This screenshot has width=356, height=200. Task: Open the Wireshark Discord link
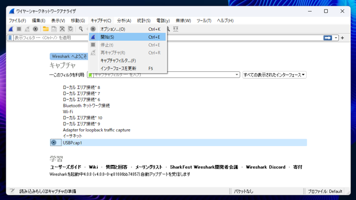265,167
